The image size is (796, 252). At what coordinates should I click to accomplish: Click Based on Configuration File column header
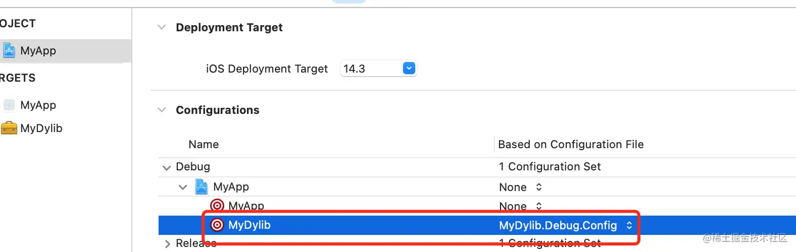(x=571, y=144)
